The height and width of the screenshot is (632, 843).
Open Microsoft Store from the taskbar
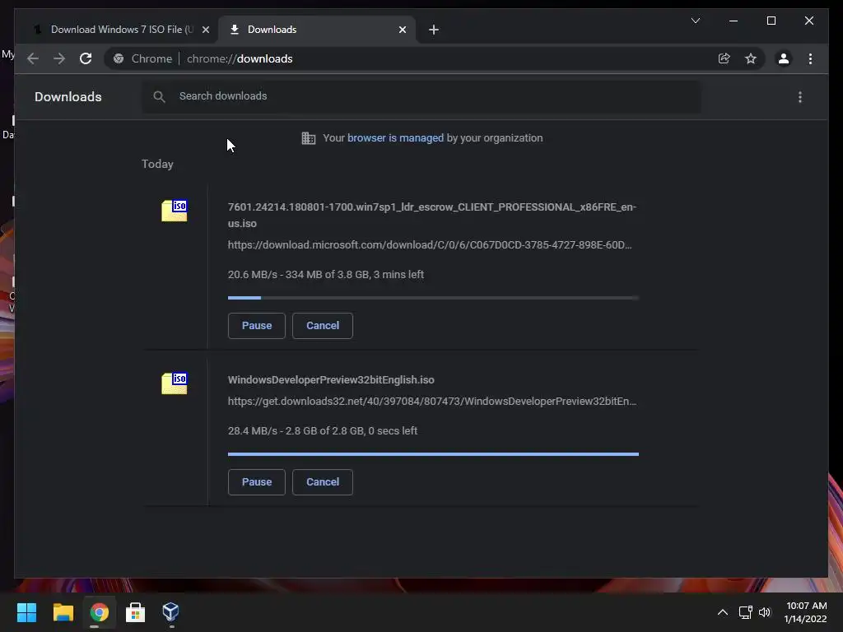(x=135, y=612)
